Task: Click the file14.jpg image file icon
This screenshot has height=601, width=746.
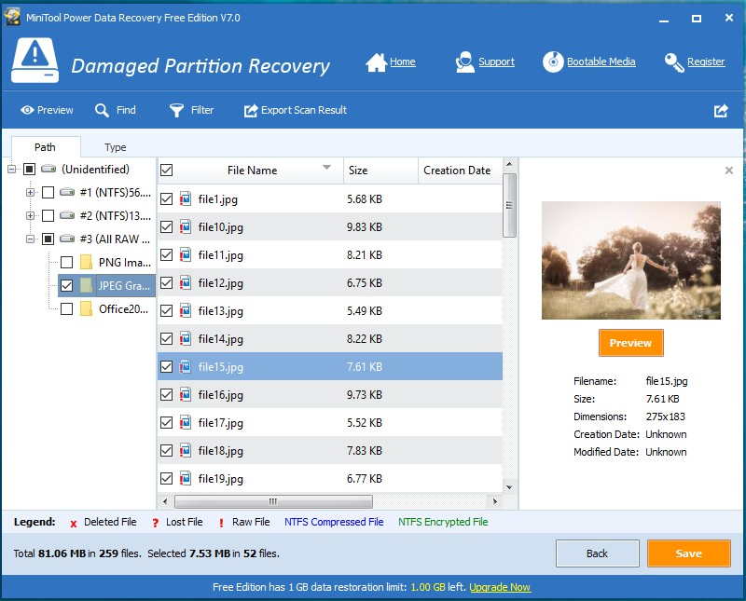Action: click(186, 338)
